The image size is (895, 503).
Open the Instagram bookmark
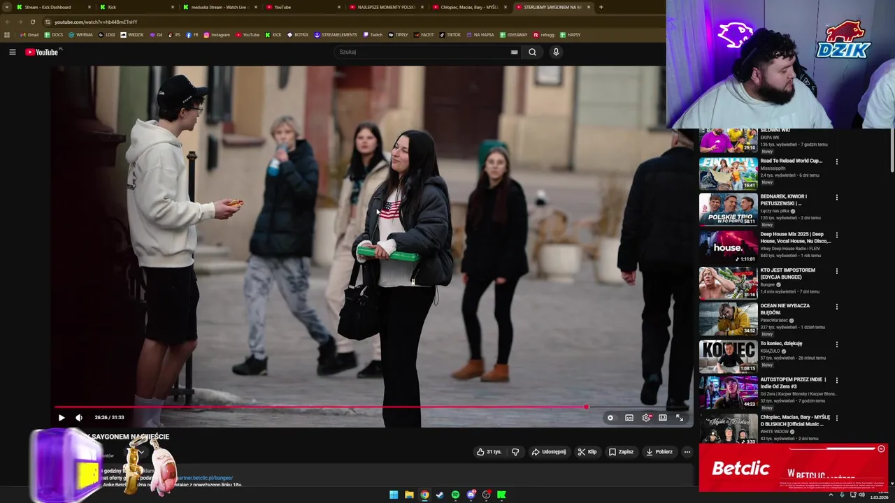click(x=217, y=34)
